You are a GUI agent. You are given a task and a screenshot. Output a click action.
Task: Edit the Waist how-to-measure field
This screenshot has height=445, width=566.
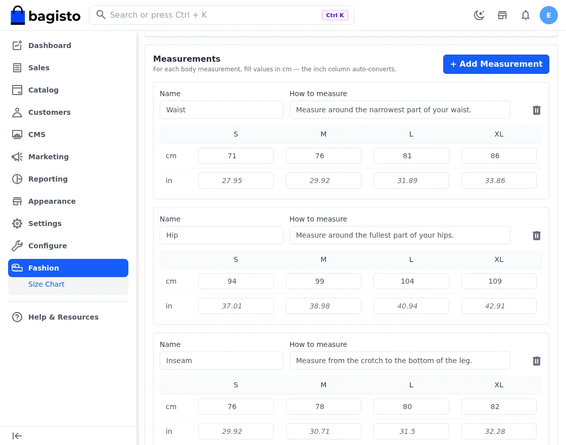[x=400, y=110]
